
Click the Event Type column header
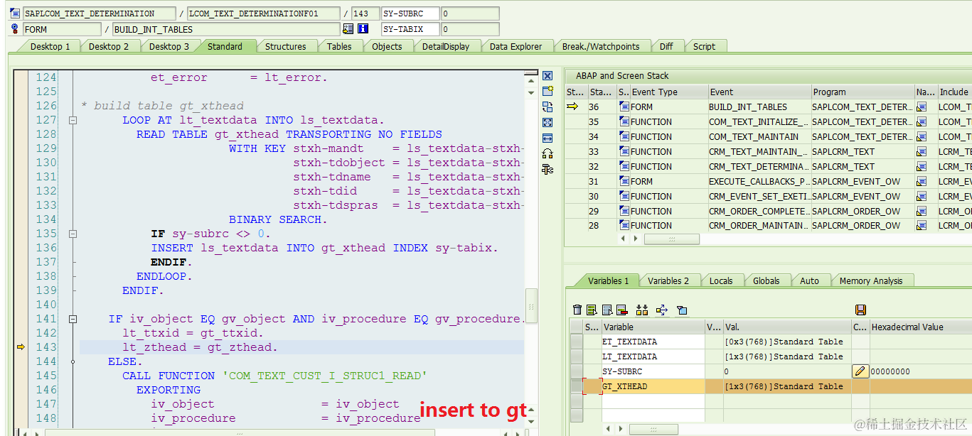668,92
